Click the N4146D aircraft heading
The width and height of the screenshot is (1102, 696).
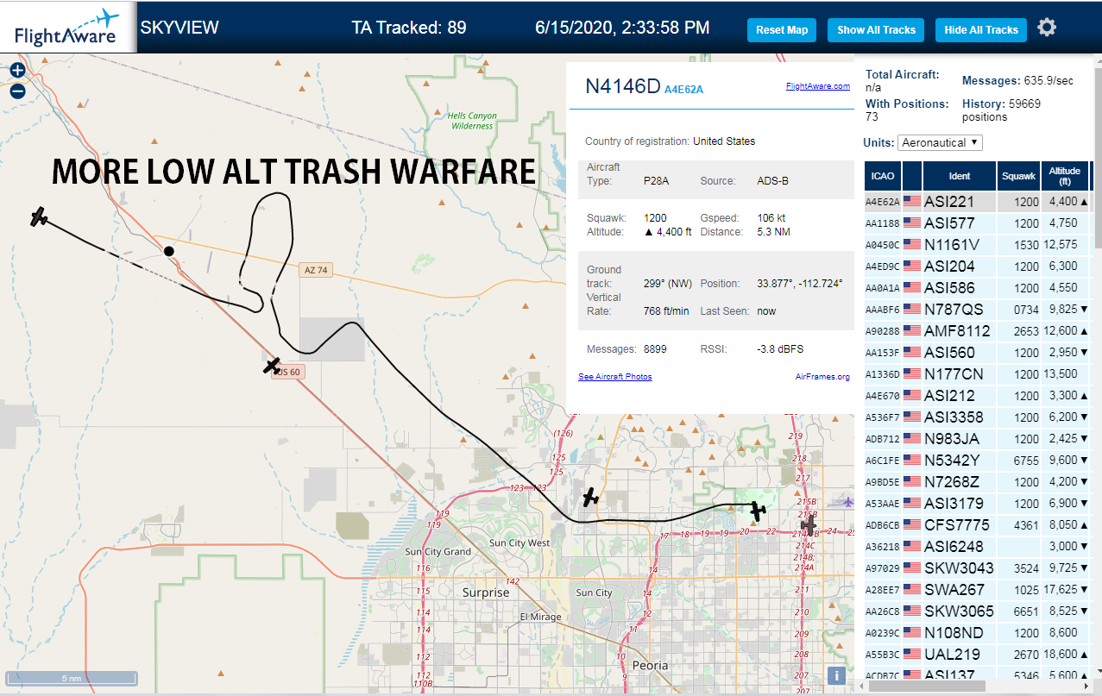tap(622, 86)
